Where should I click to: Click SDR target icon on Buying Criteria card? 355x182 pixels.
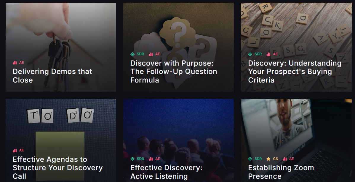(250, 54)
